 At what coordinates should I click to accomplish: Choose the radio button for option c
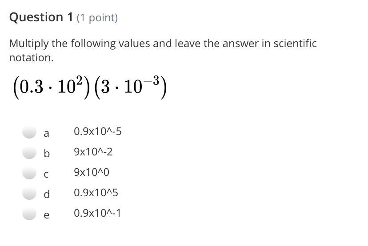pyautogui.click(x=29, y=173)
